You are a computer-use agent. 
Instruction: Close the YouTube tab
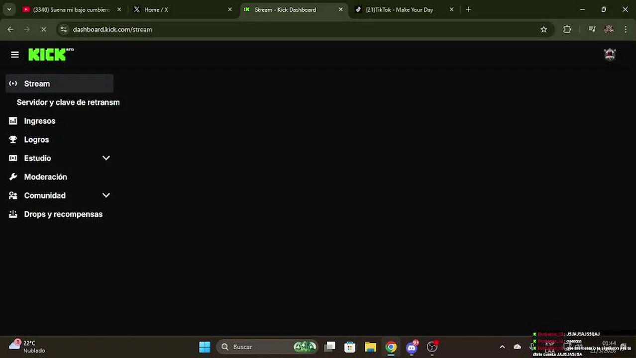tap(119, 9)
